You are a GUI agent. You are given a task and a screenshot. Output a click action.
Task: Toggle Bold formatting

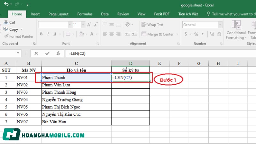tap(41, 34)
